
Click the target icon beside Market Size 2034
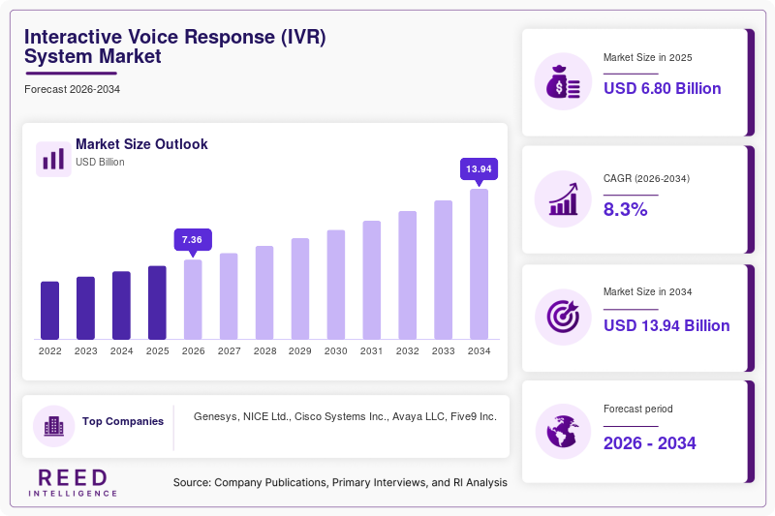(563, 317)
